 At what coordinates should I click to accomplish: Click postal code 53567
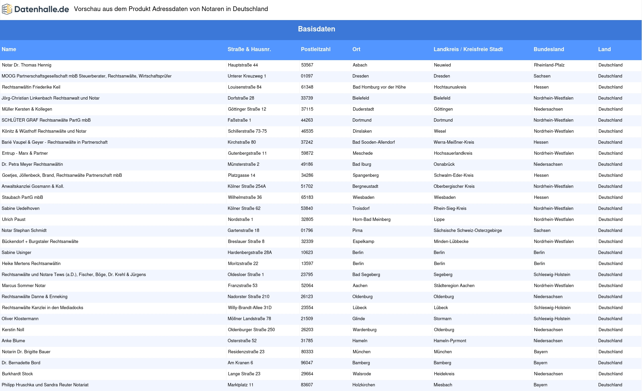(307, 65)
